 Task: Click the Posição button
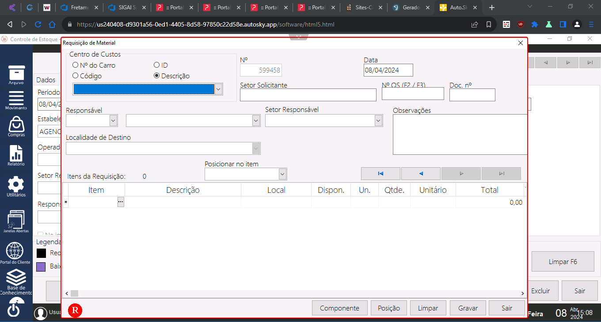coord(389,308)
